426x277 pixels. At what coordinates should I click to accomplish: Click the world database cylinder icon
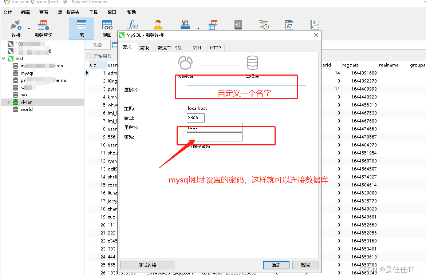click(x=16, y=109)
